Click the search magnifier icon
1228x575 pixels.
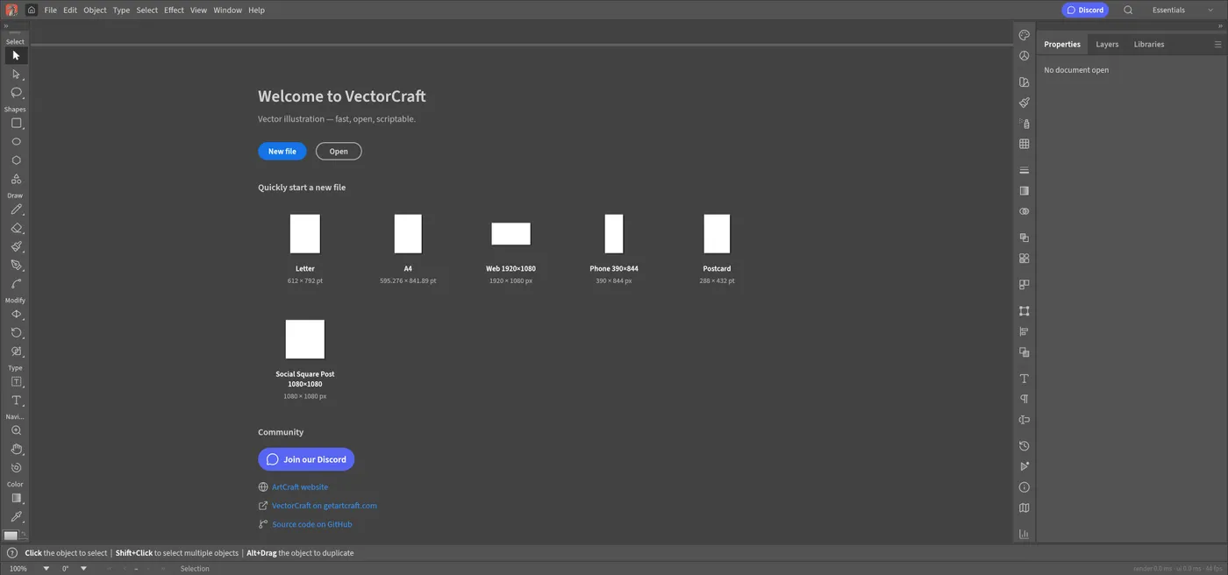pyautogui.click(x=1128, y=11)
